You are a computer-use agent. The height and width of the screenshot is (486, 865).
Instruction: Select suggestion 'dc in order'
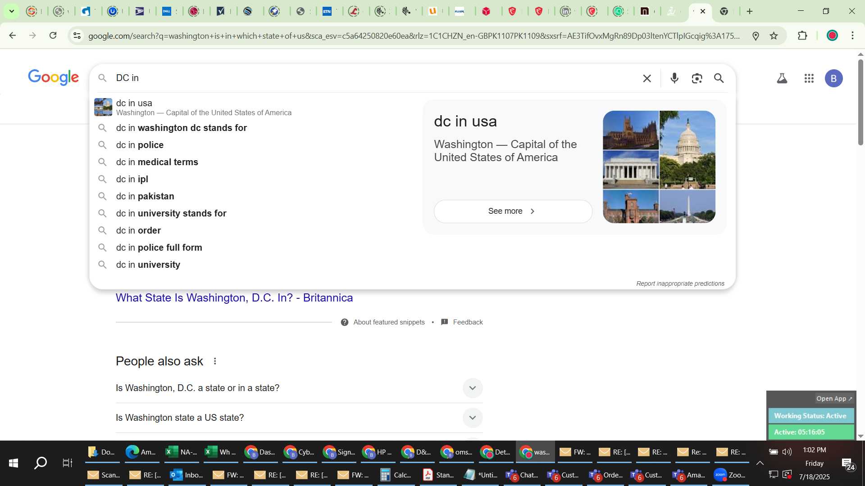coord(257,231)
